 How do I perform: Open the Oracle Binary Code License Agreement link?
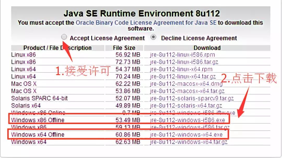[x=146, y=23]
